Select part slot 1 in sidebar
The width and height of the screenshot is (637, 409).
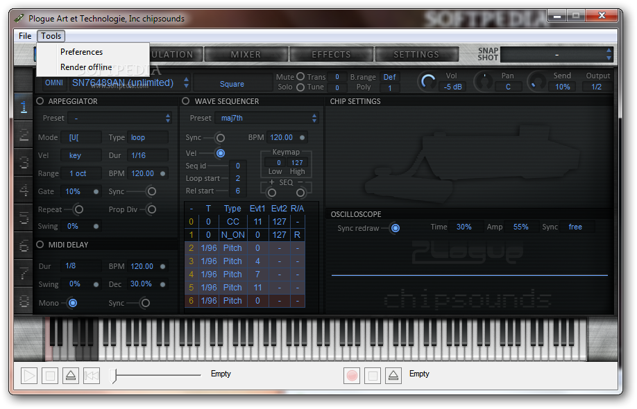coord(24,107)
